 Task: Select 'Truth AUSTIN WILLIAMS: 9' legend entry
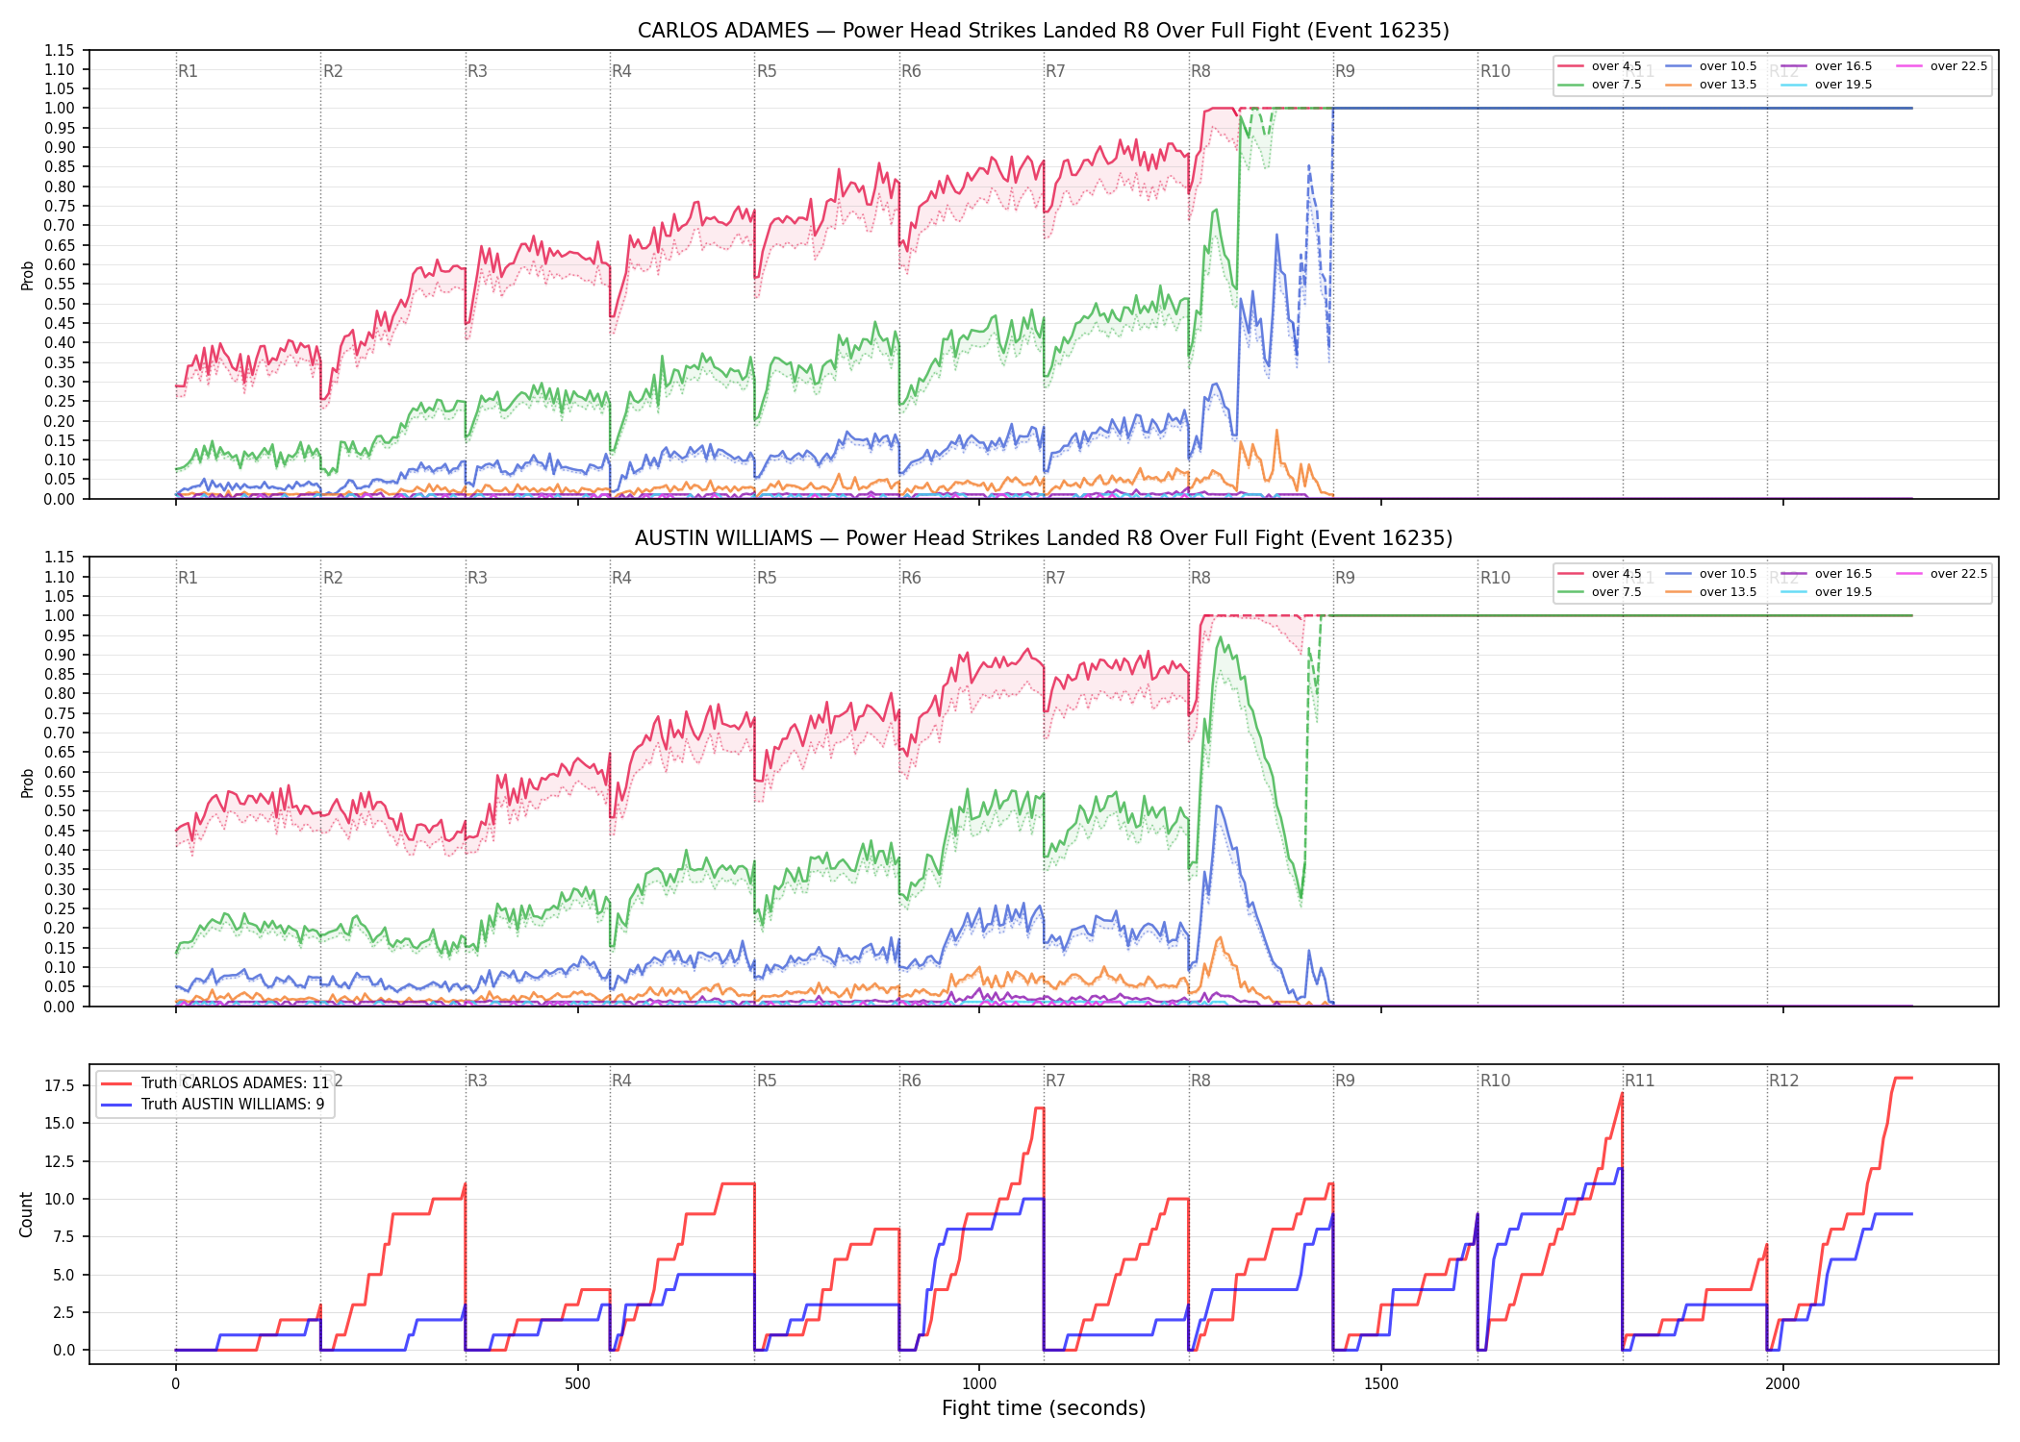(213, 1104)
